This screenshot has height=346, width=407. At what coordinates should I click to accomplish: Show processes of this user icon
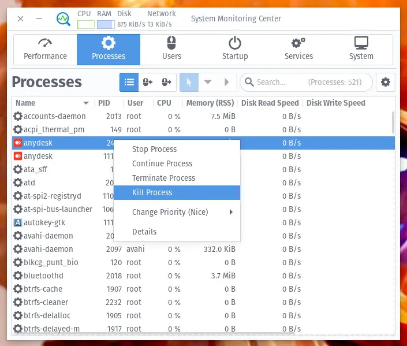[148, 83]
